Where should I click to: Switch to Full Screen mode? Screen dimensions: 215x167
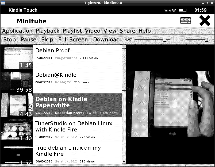(73, 40)
